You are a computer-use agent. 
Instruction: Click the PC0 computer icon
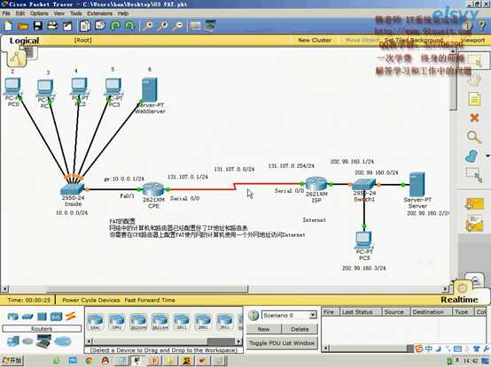[12, 86]
